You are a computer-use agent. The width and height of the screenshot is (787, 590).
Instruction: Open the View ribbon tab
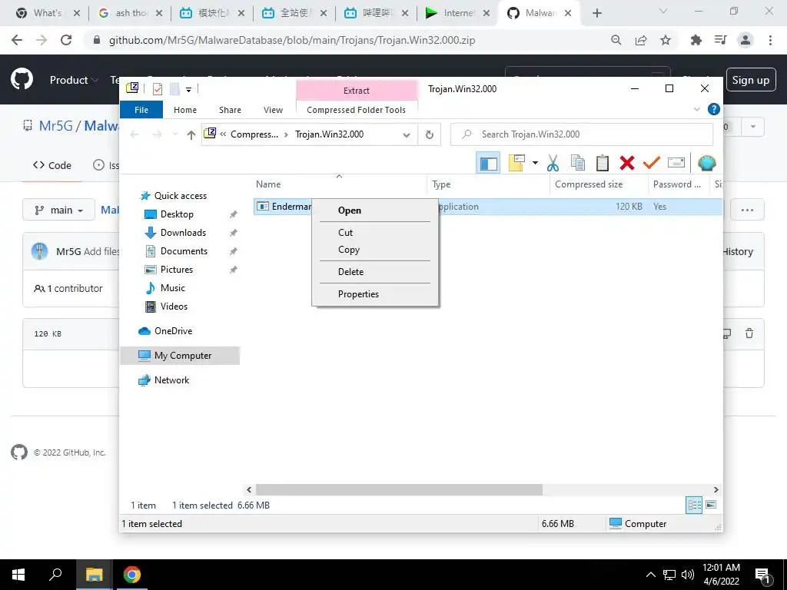point(273,109)
